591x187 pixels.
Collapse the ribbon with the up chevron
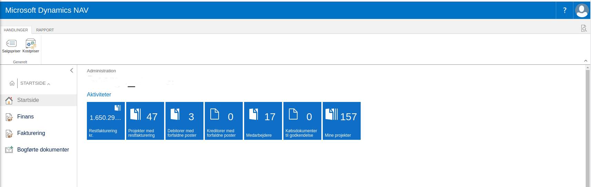(x=585, y=61)
